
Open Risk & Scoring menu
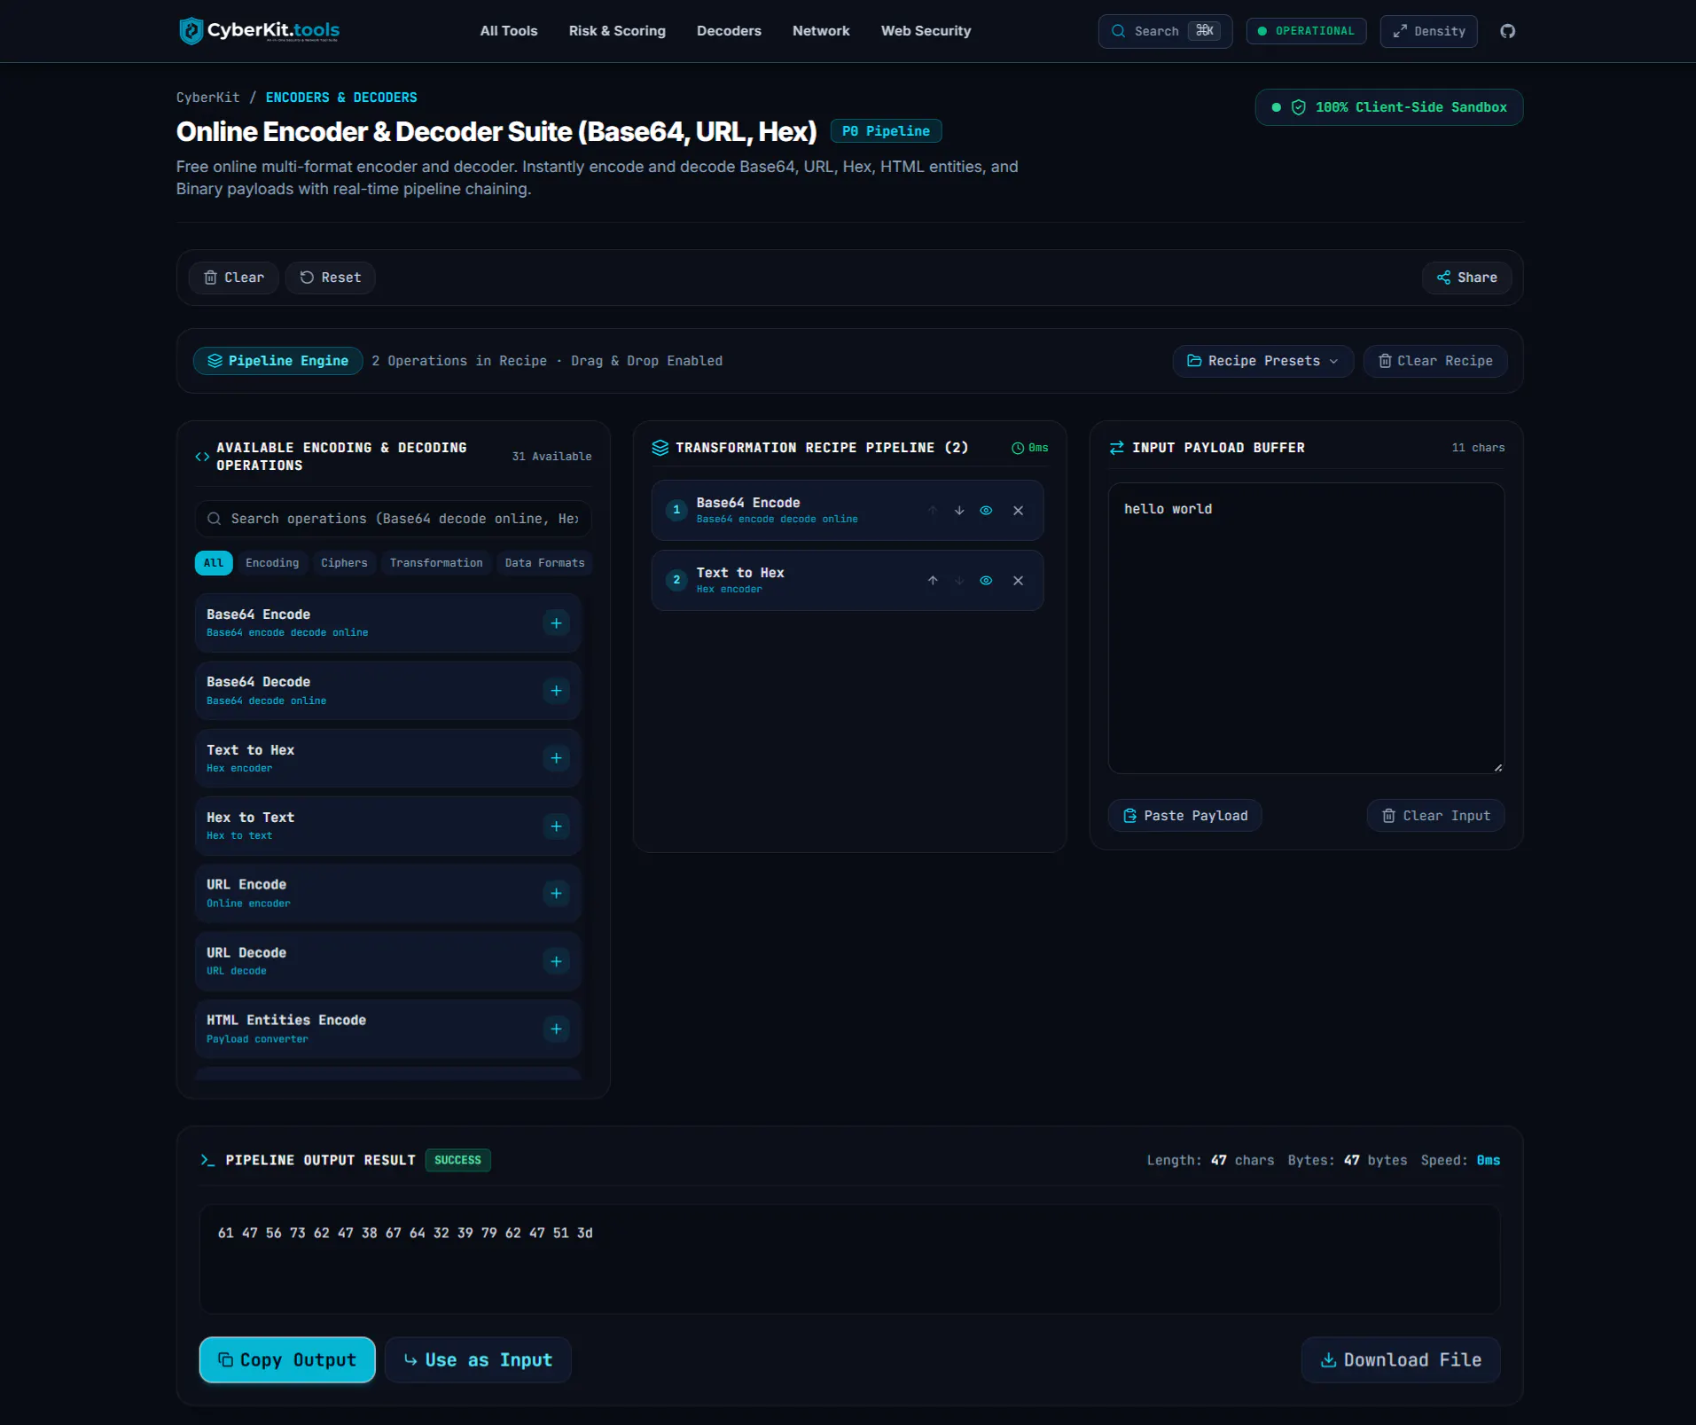[617, 31]
